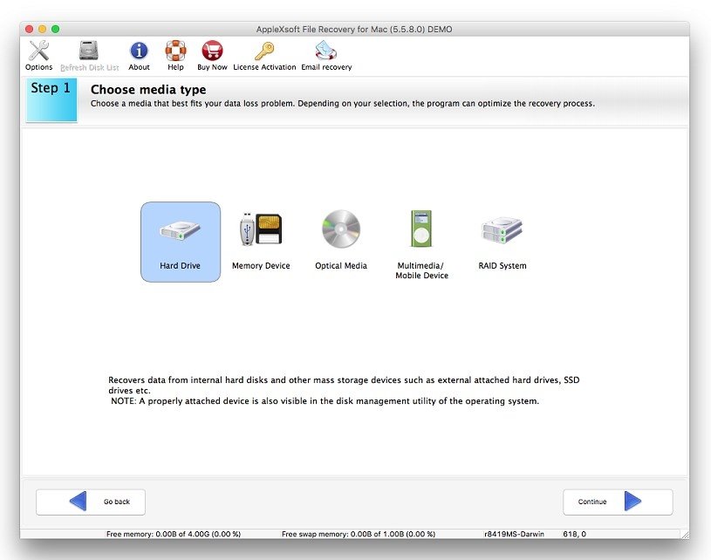Screen dimensions: 711x560
Task: Click the Free swap memory status entry
Action: 359,534
